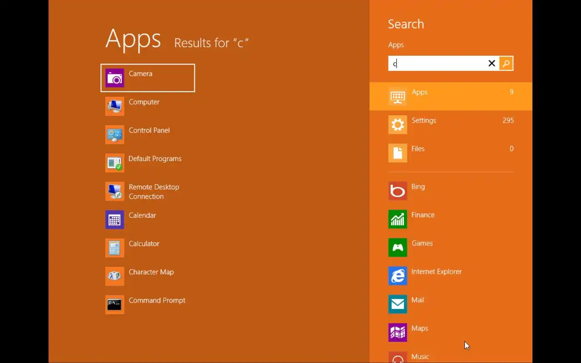Clear the search box with the X
The height and width of the screenshot is (363, 581).
click(x=492, y=64)
